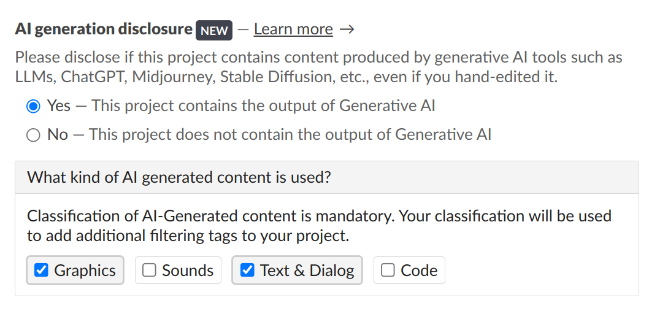Viewport: 668px width, 314px height.
Task: Open the "Learn more" link
Action: pos(293,29)
